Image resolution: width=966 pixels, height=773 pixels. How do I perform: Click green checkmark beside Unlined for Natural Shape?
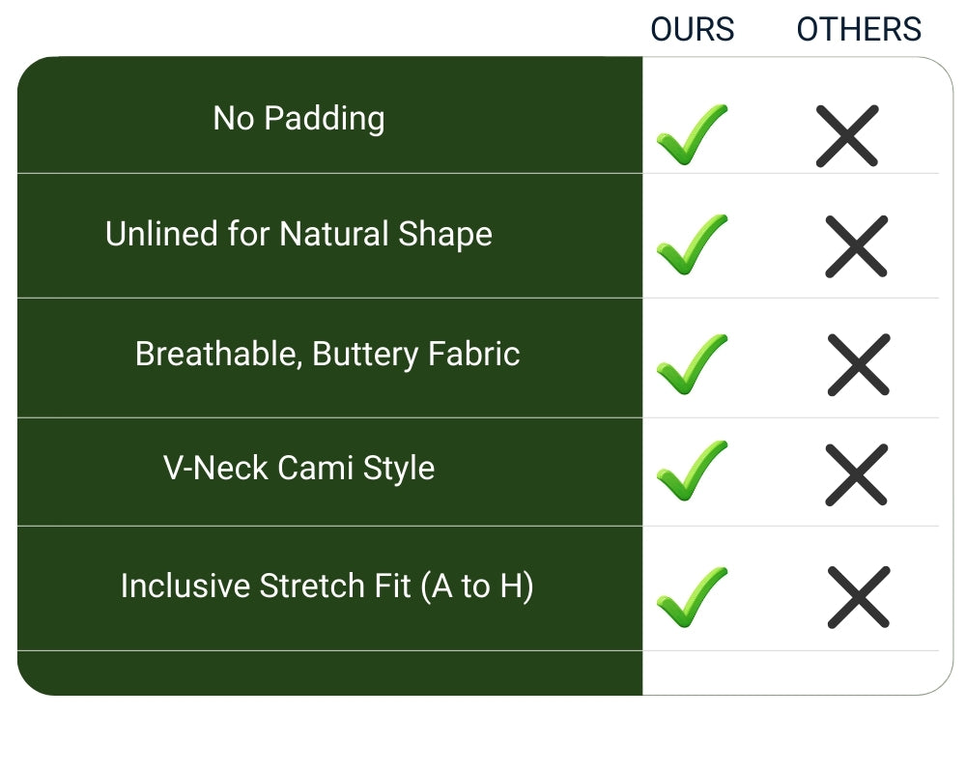(691, 245)
